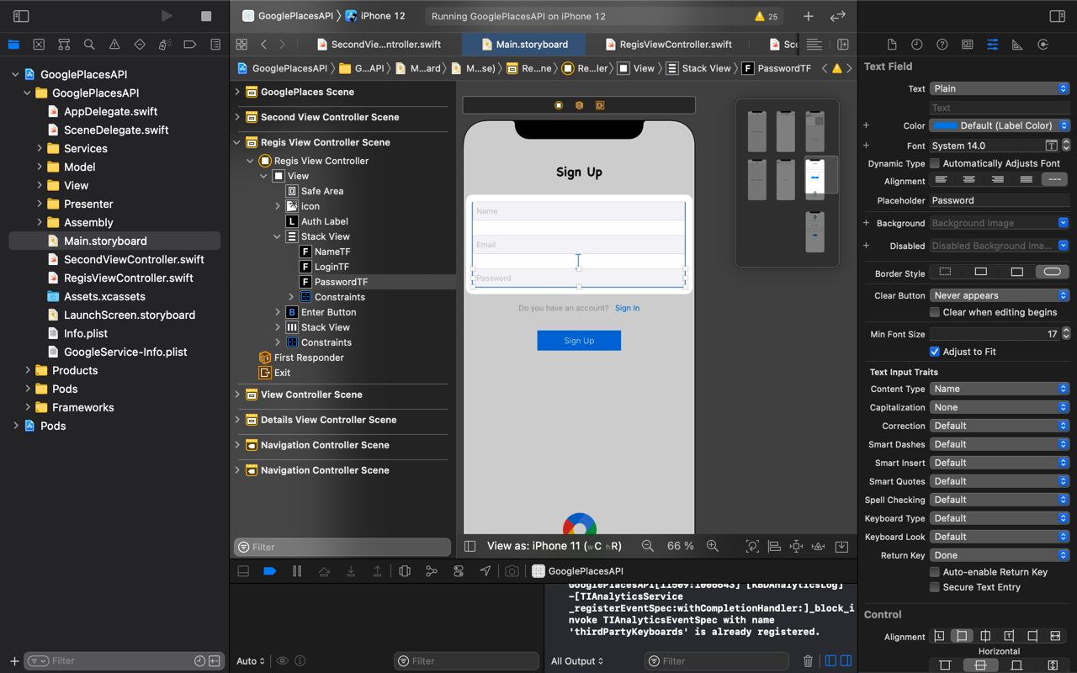Expand GooglePlaces Scene in outline
This screenshot has height=673, width=1077.
(x=237, y=92)
